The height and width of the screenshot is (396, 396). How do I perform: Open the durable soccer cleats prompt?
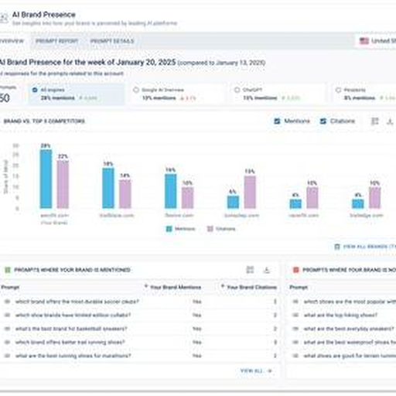(77, 302)
